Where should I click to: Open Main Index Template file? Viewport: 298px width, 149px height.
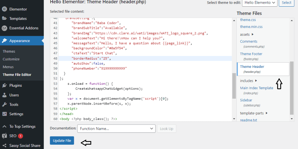257,88
